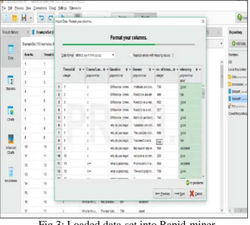This screenshot has height=225, width=250.
Task: Close the Result History tab
Action: (x=28, y=33)
